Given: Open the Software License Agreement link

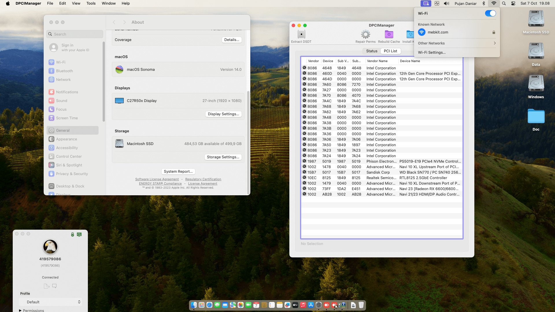Looking at the screenshot, I should tap(157, 179).
